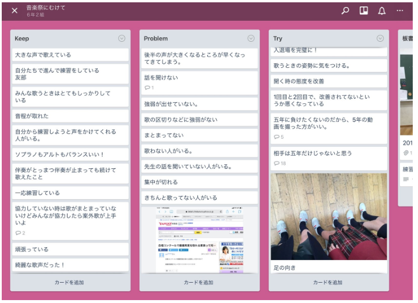
Task: Add a card to the Try list
Action: pos(328,282)
